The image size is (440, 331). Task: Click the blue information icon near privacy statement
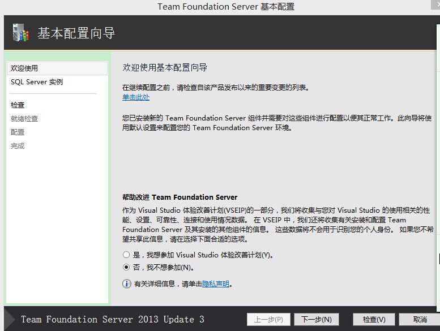[126, 284]
